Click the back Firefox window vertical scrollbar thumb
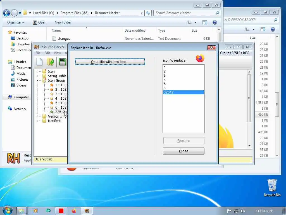The height and width of the screenshot is (215, 286). coord(277,104)
